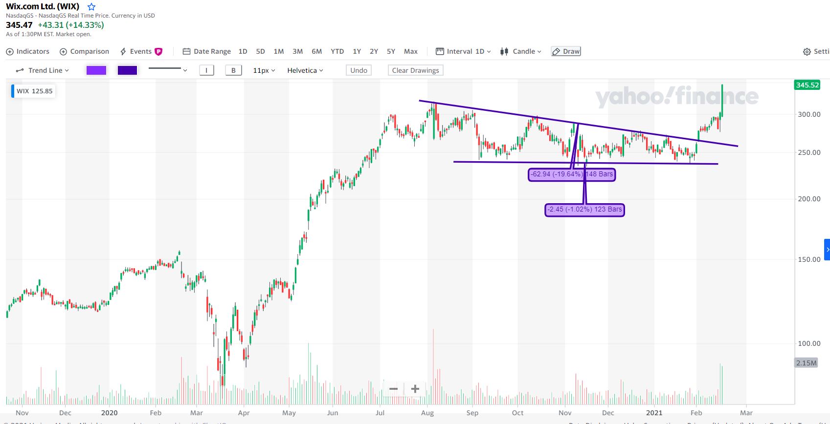Zoom out chart with minus icon
Screen dimensions: 830x424
(x=393, y=389)
